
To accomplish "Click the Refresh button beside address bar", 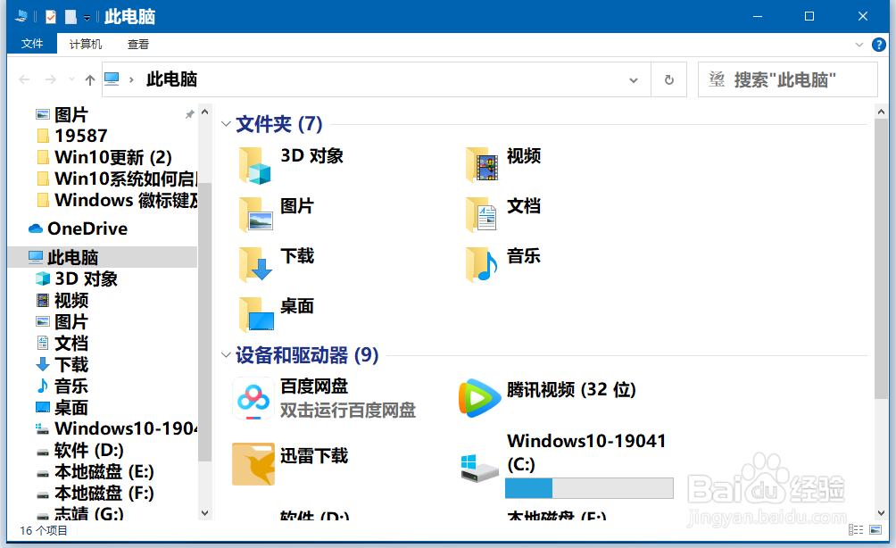I will click(x=669, y=79).
